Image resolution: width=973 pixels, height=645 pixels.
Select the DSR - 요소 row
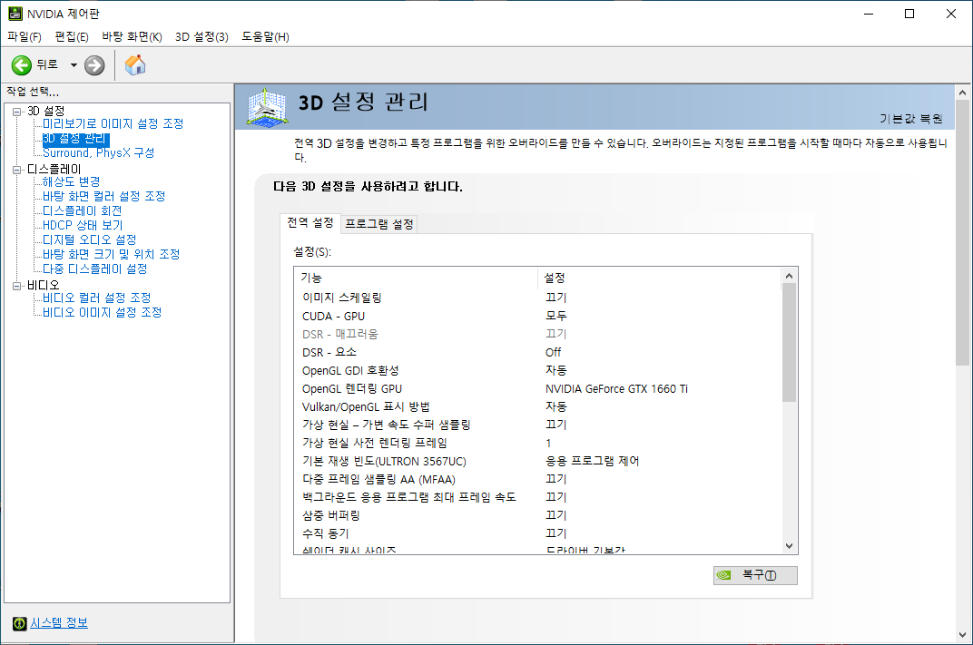pyautogui.click(x=538, y=352)
